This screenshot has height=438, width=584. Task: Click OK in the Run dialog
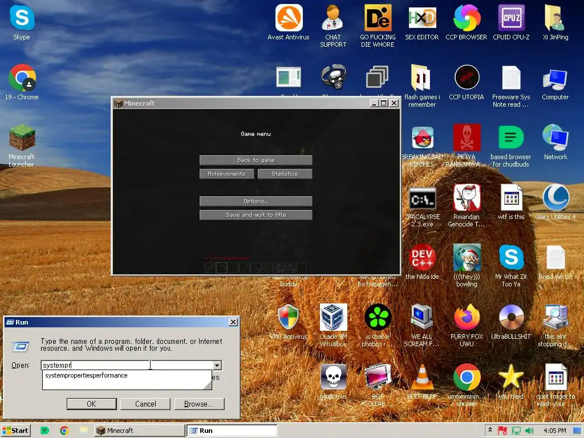[x=92, y=404]
